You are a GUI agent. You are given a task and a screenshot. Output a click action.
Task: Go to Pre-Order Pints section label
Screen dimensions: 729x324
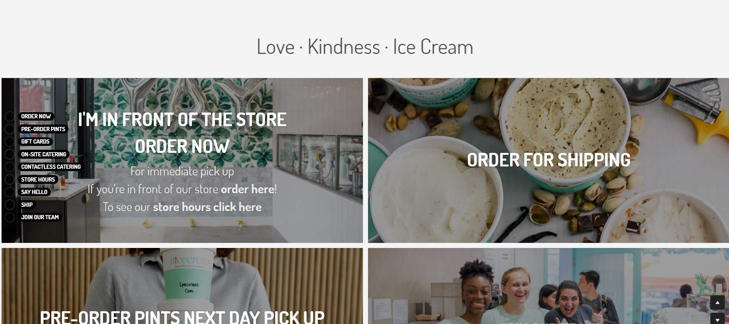pyautogui.click(x=43, y=129)
